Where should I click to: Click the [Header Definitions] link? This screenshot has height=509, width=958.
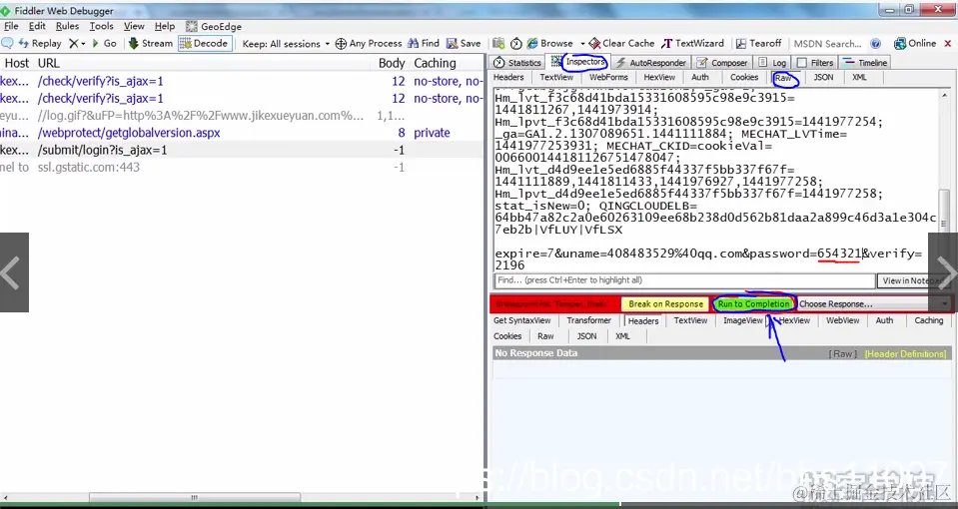905,354
